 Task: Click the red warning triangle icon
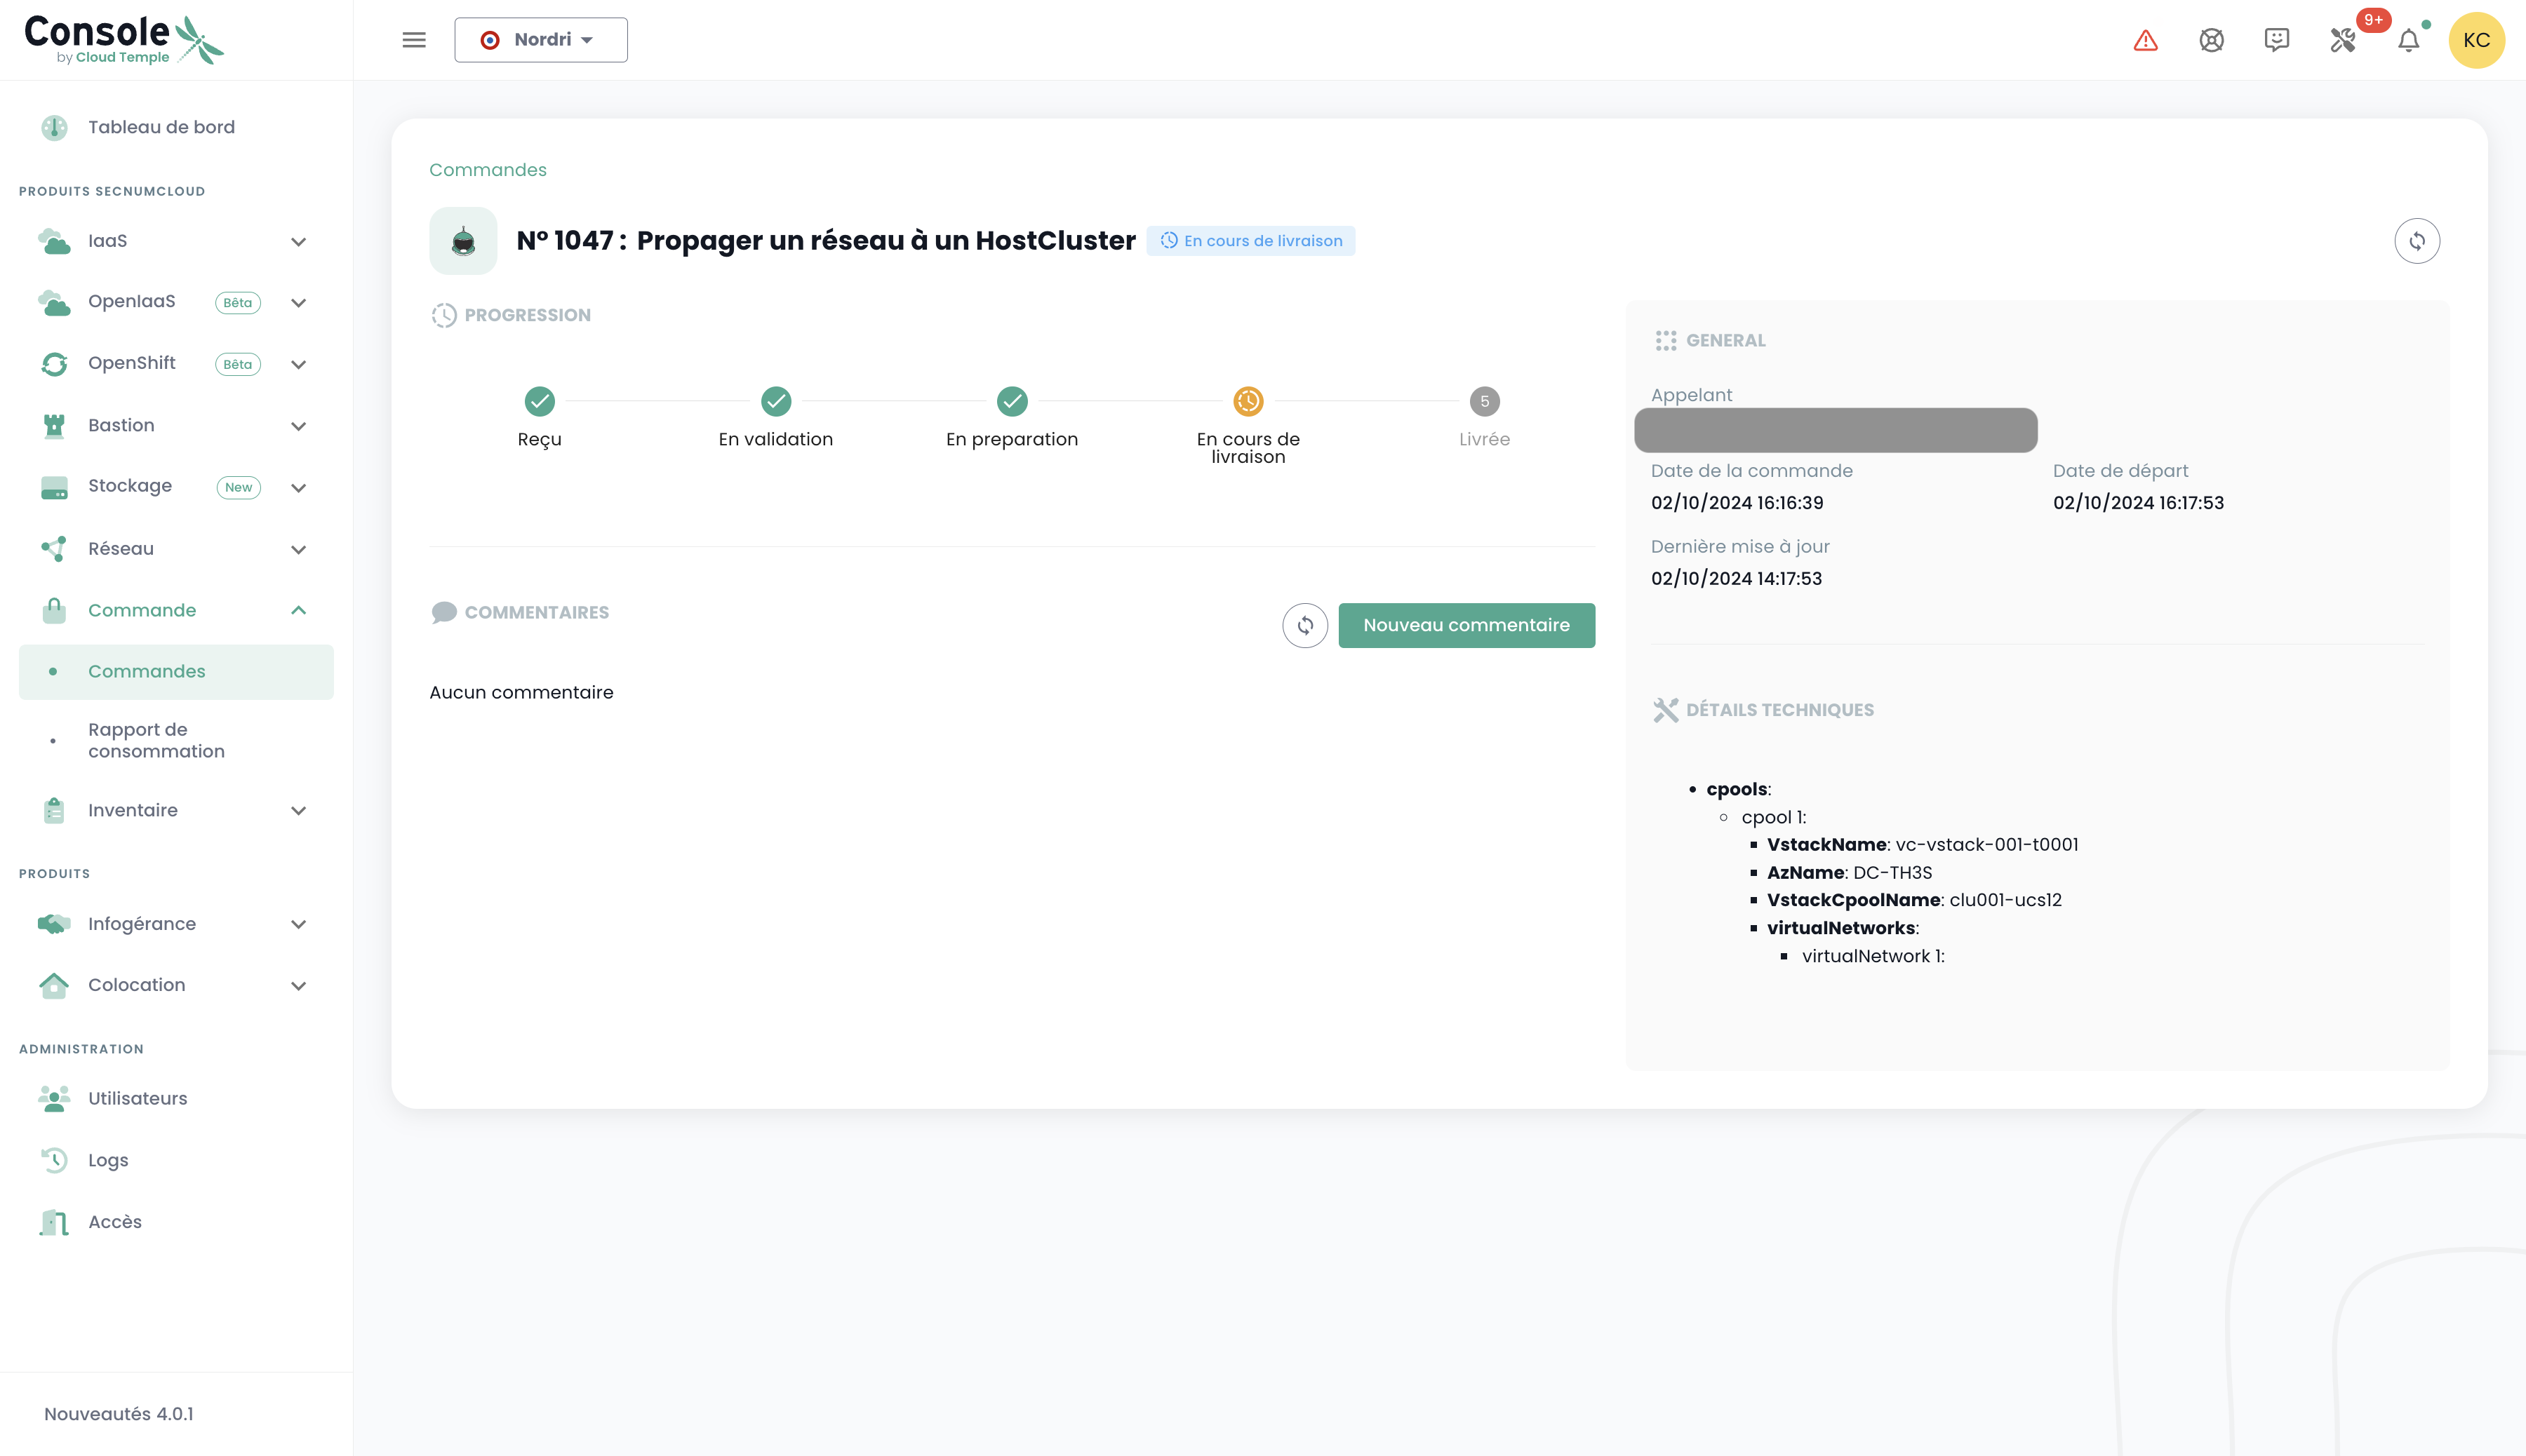2145,40
